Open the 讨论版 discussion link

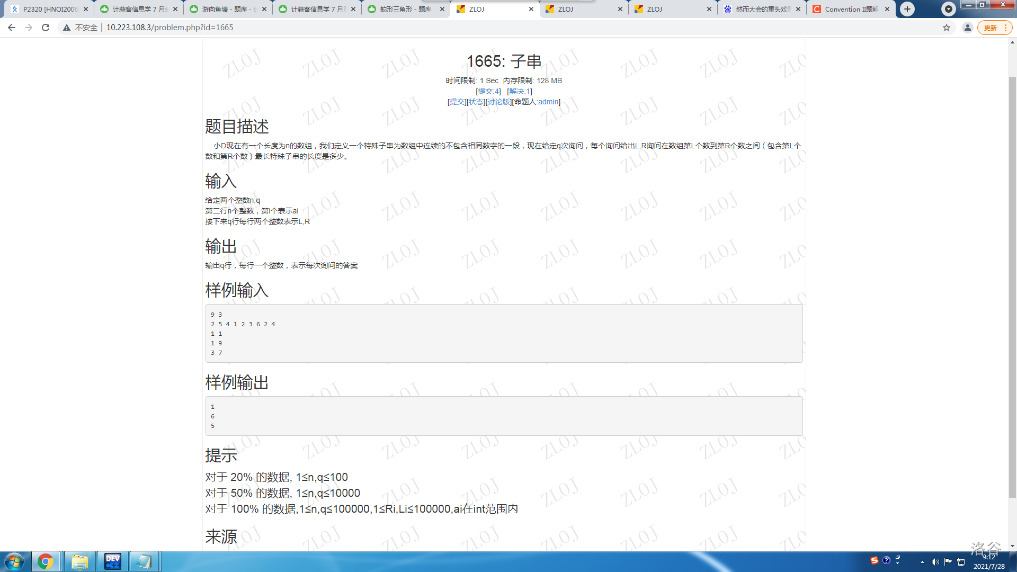click(x=498, y=102)
